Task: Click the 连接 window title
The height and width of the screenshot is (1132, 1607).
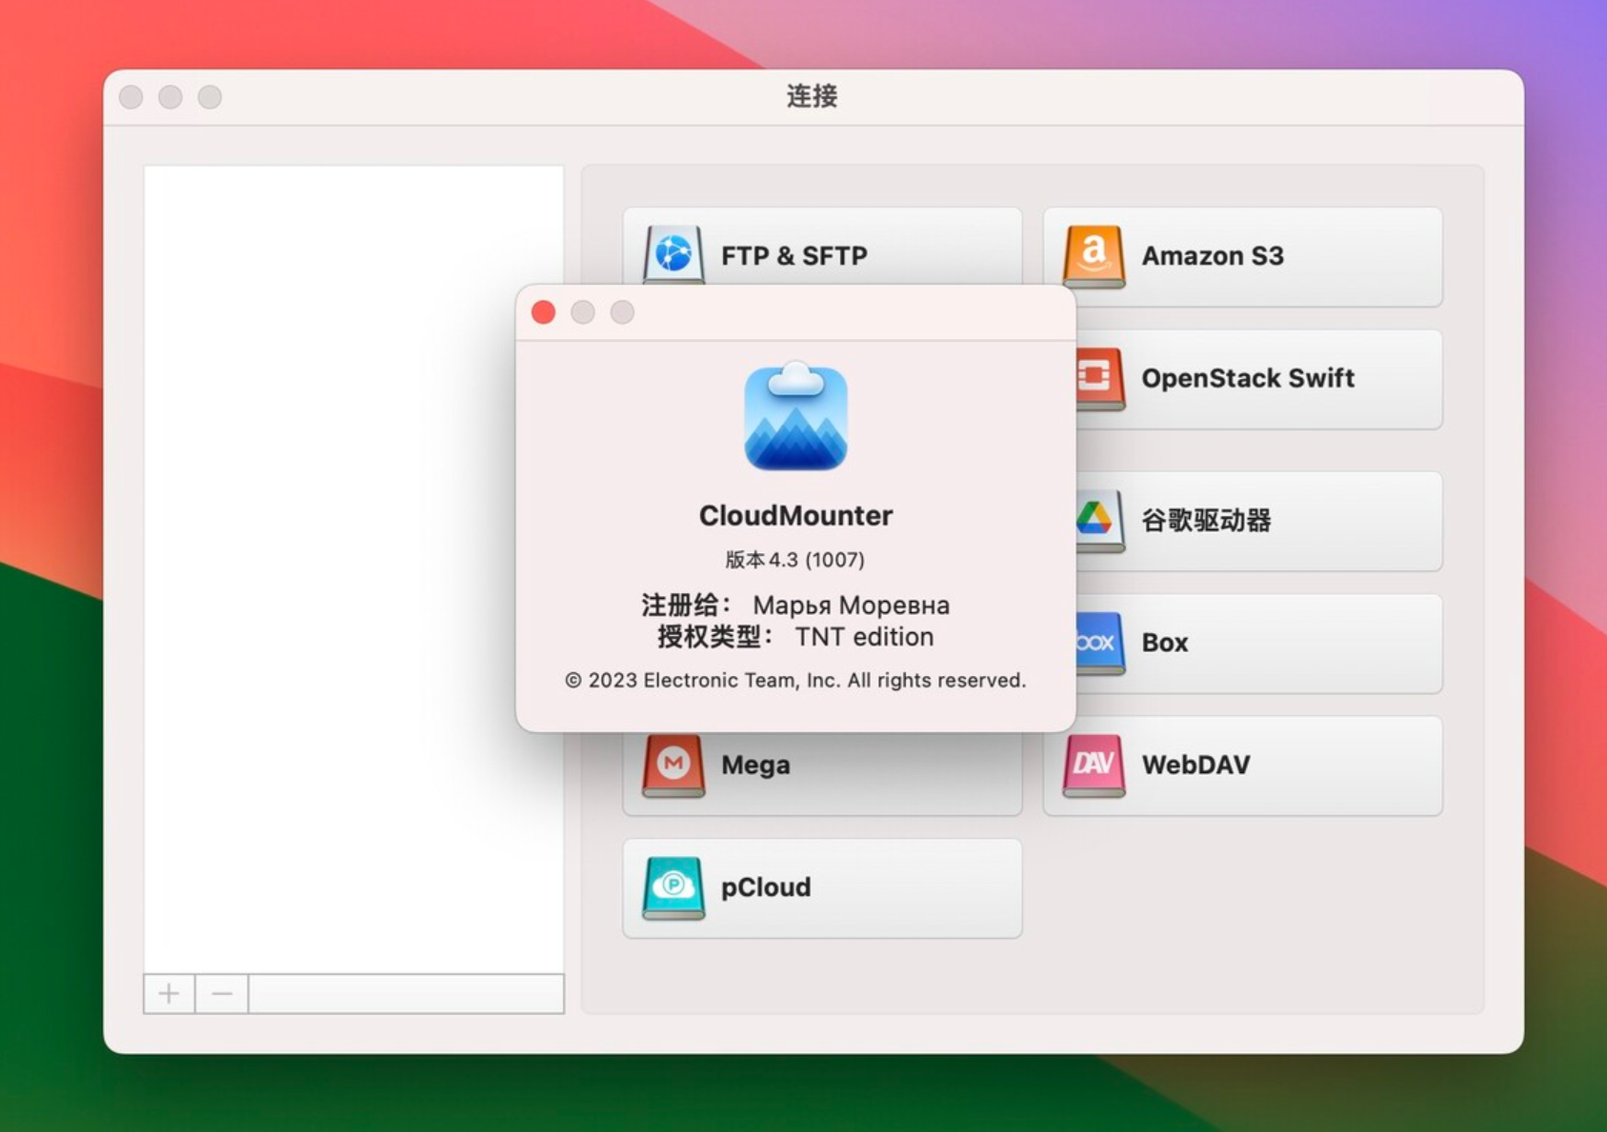Action: (x=813, y=96)
